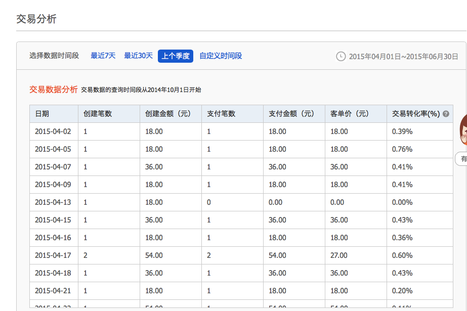
Task: Select the date cell 2015-04-21
Action: tap(53, 291)
